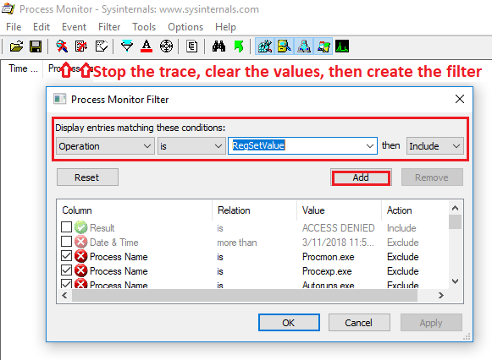The width and height of the screenshot is (492, 360).
Task: Enable the Date & Time filter checkbox
Action: [x=66, y=242]
